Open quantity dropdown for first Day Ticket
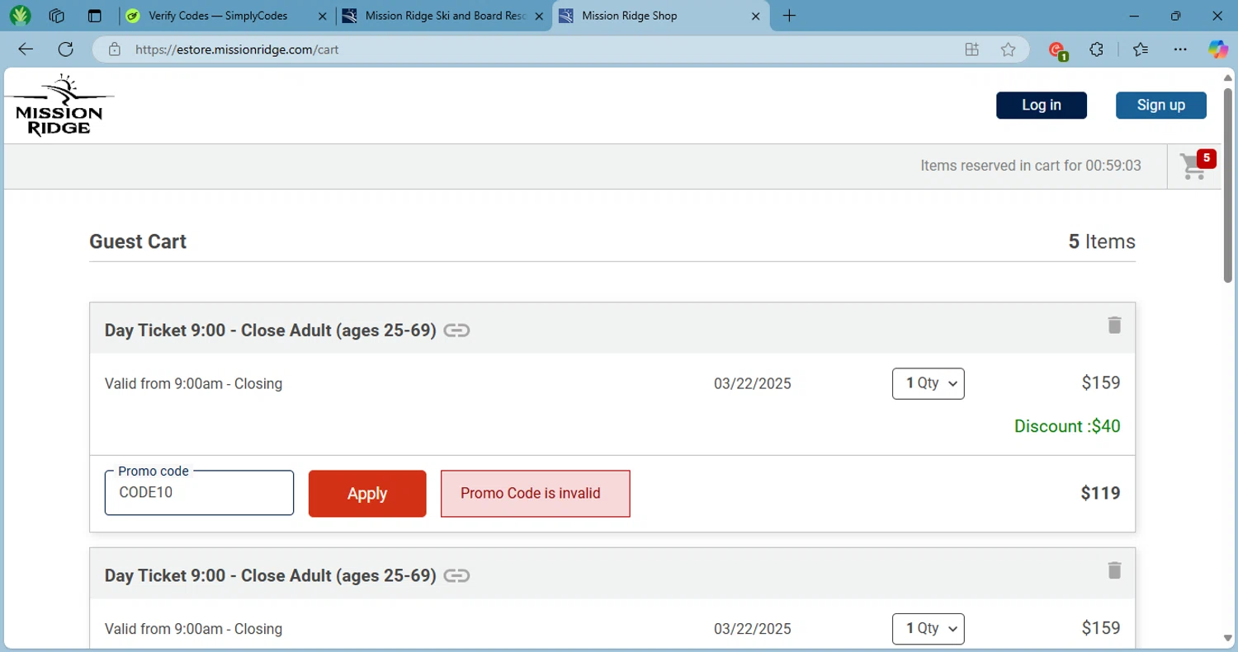This screenshot has width=1238, height=652. (x=928, y=383)
